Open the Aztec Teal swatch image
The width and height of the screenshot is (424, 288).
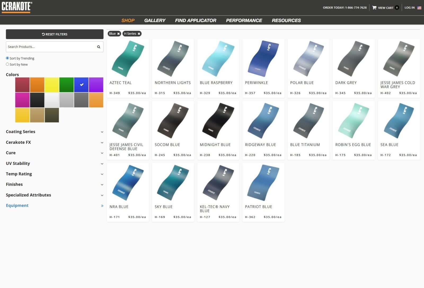tap(128, 58)
